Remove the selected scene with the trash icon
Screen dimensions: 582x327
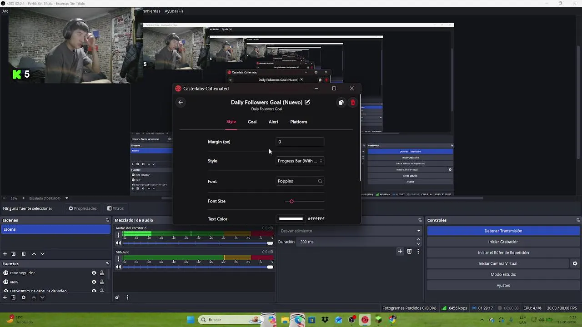14,254
